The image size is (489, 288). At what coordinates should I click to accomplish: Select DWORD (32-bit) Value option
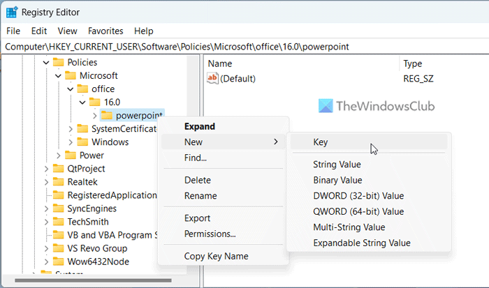click(358, 196)
